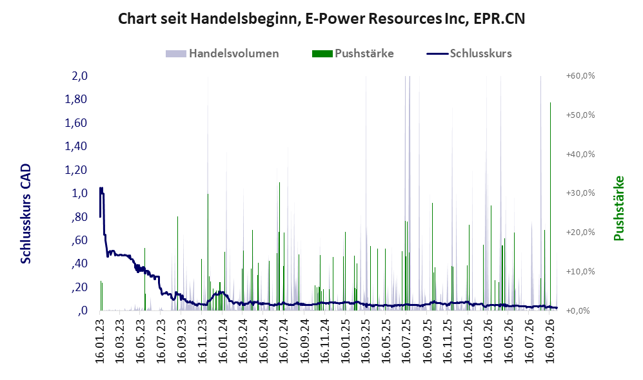This screenshot has width=643, height=380.
Task: Click the 1,80 left axis value
Action: click(x=76, y=99)
